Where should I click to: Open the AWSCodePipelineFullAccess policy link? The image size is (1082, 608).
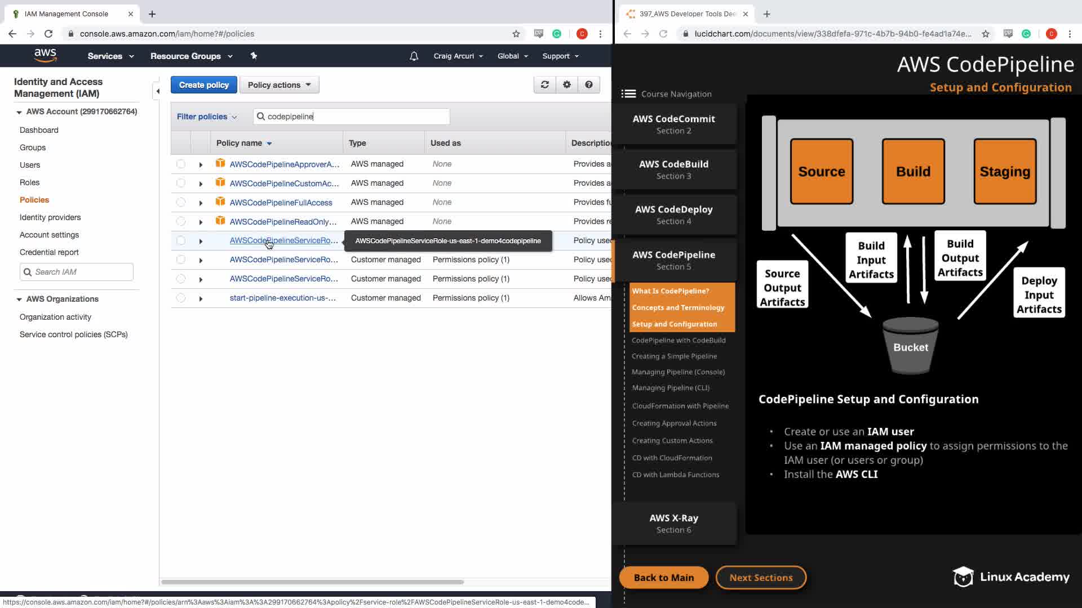point(281,203)
